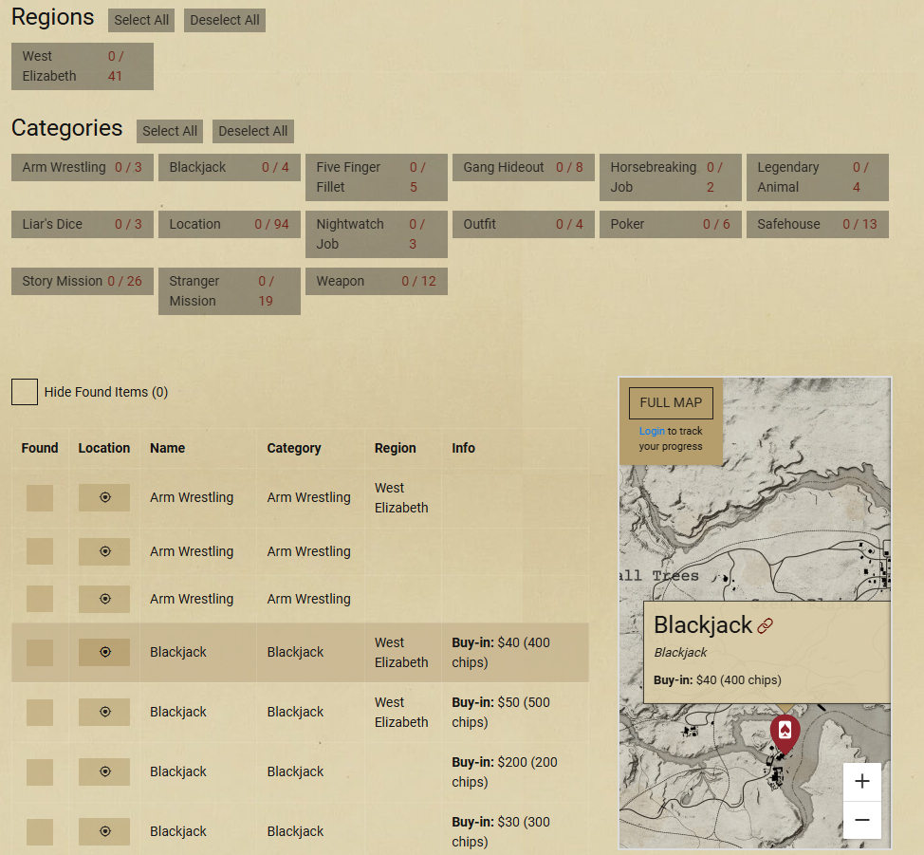The height and width of the screenshot is (855, 924).
Task: Enable the Hide Found Items checkbox
Action: pos(25,392)
